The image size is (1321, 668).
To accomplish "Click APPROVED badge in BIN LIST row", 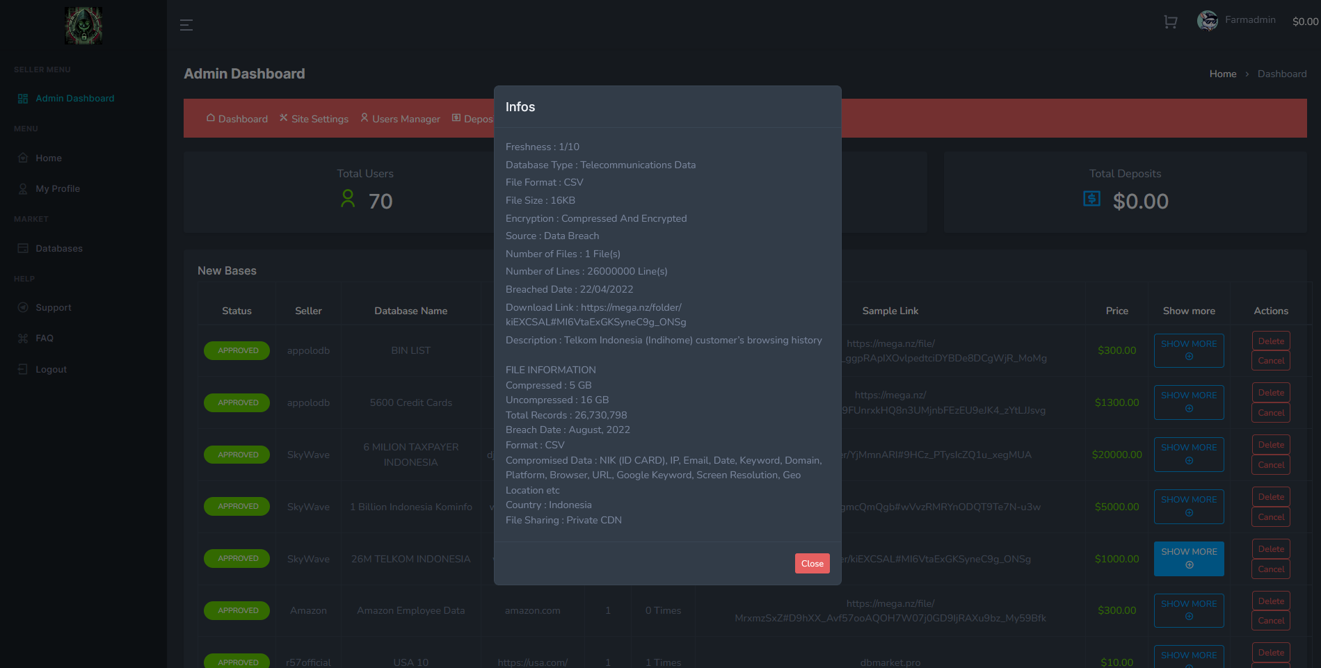I will [237, 350].
